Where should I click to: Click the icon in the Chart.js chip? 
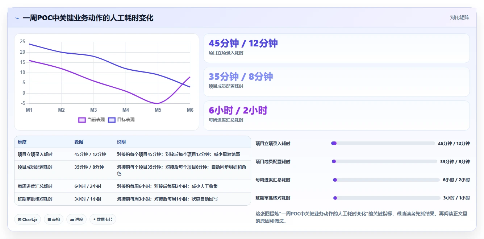point(19,219)
